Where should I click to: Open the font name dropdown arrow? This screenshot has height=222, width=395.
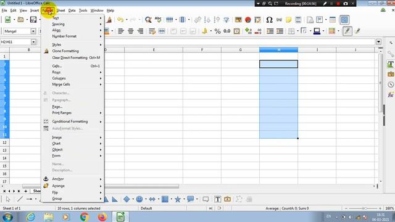tap(33, 31)
